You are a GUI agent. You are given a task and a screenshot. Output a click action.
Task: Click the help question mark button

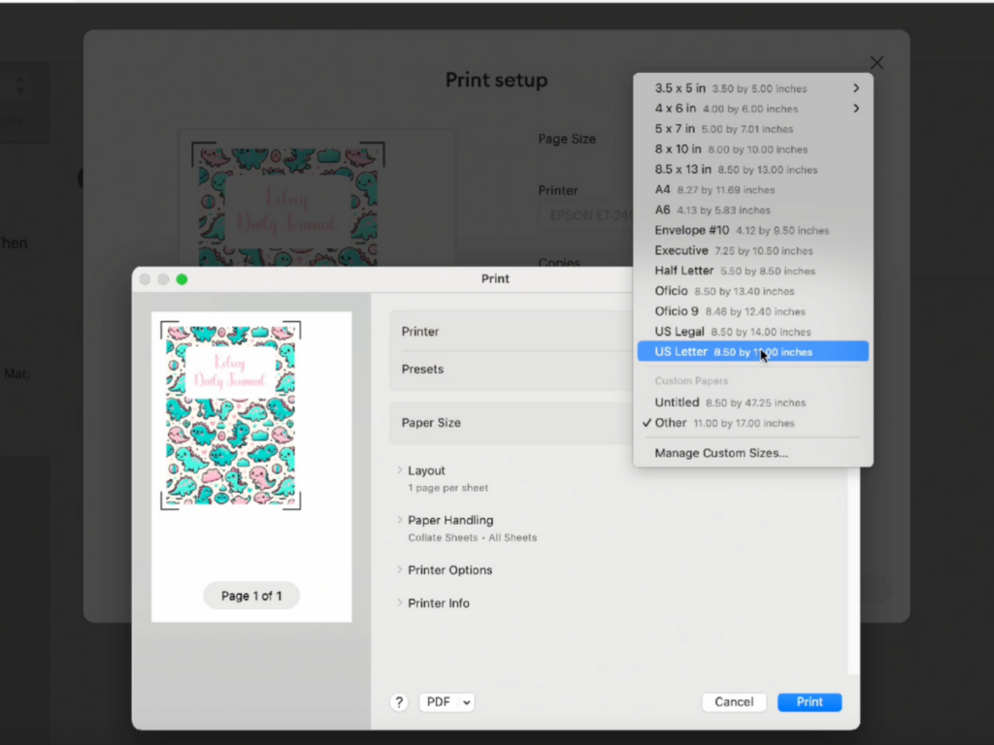(399, 702)
